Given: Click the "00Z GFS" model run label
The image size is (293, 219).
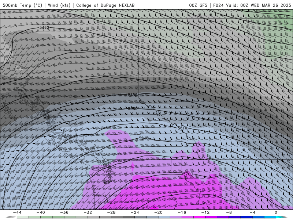Looking at the screenshot, I should (198, 5).
